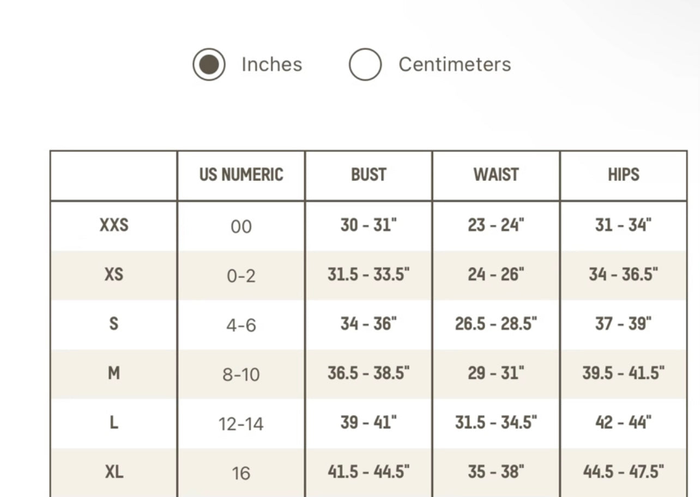Select the XL size row label
The width and height of the screenshot is (700, 497).
point(114,472)
